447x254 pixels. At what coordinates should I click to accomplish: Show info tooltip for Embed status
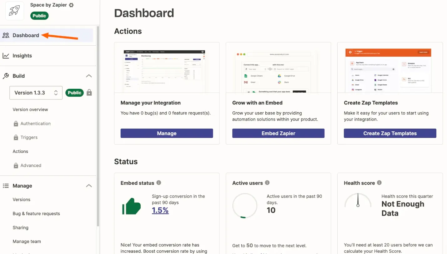click(x=159, y=183)
